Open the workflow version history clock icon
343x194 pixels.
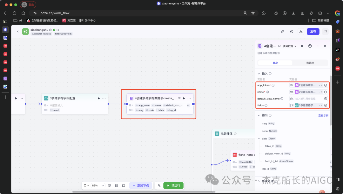(x=292, y=32)
